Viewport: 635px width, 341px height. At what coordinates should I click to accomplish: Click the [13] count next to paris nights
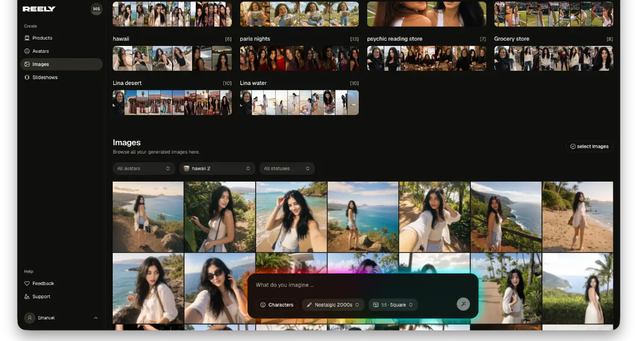355,39
